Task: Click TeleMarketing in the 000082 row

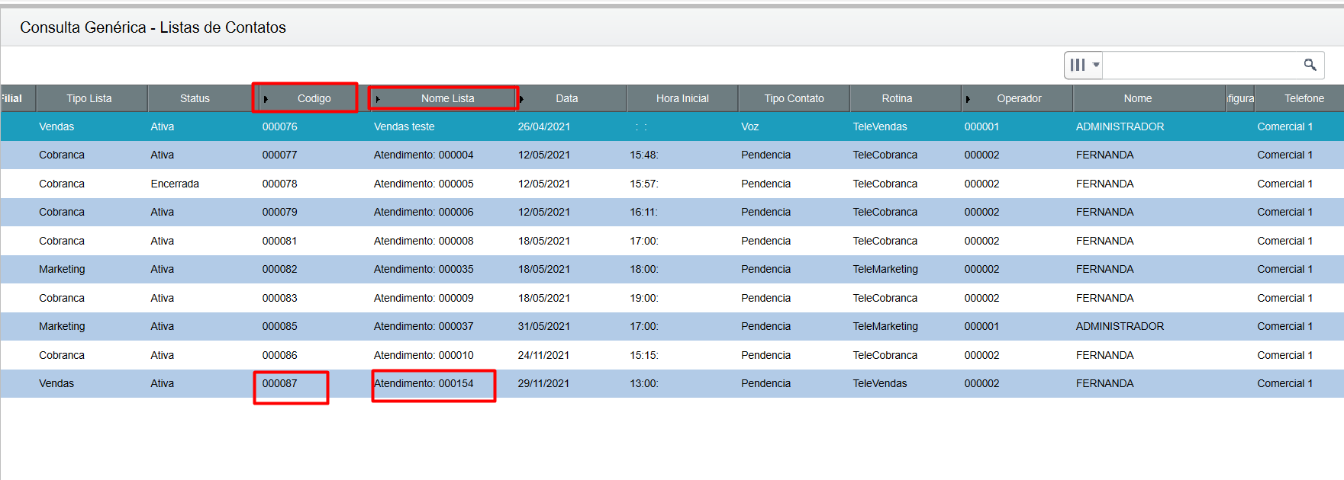Action: click(x=885, y=269)
